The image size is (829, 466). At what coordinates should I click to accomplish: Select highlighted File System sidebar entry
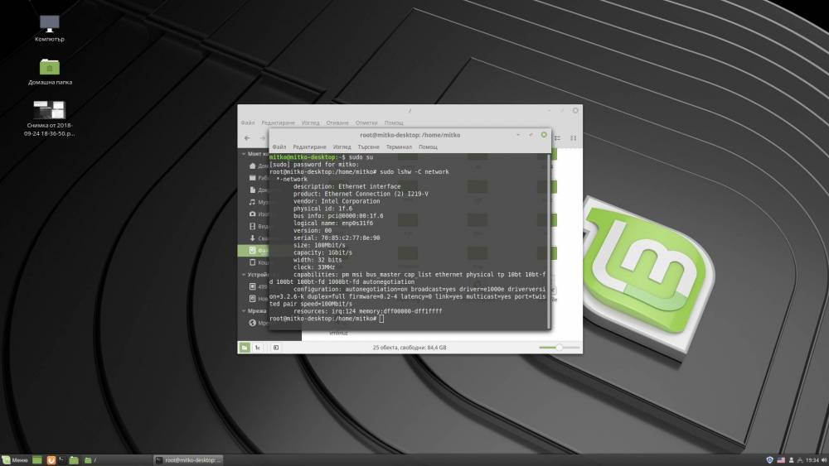coord(254,250)
